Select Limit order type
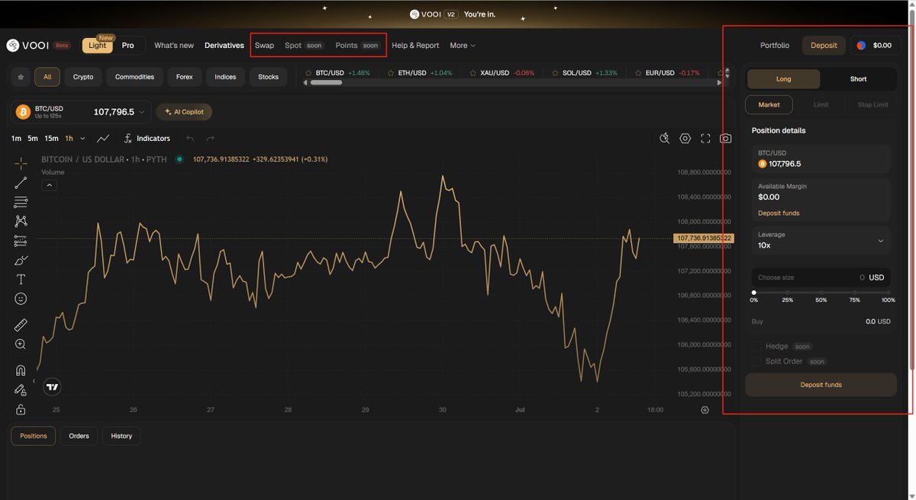The width and height of the screenshot is (916, 500). pyautogui.click(x=821, y=104)
